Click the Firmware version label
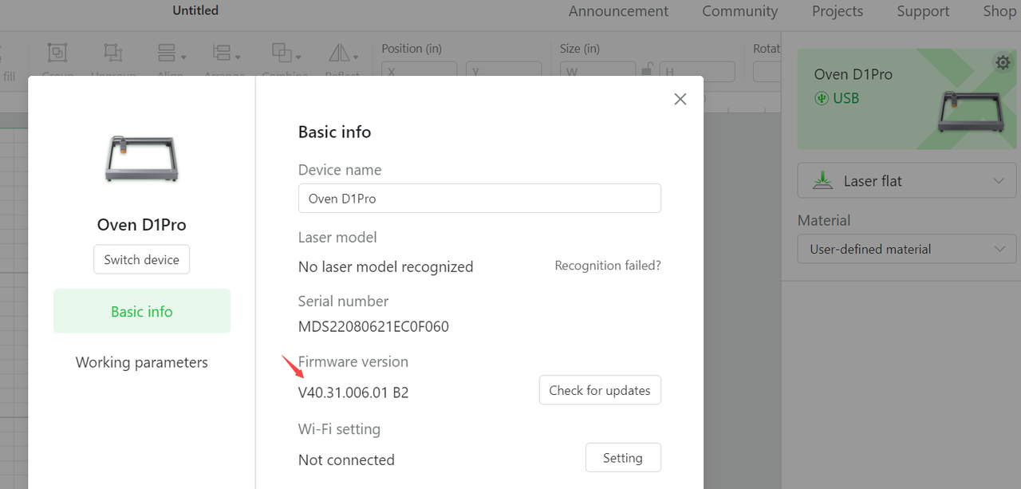 [x=353, y=361]
